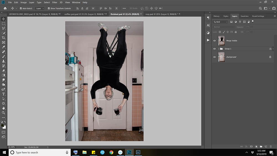Create a new layer icon

[x=266, y=147]
